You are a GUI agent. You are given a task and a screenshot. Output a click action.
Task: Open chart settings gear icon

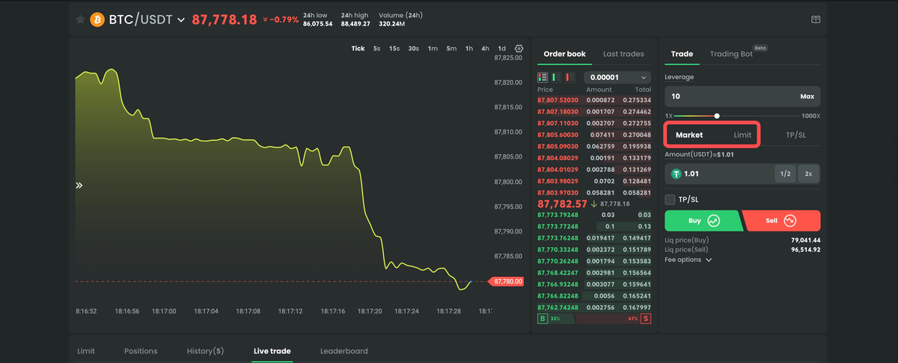click(519, 49)
